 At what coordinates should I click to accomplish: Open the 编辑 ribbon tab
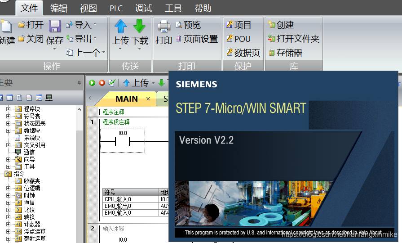tap(59, 8)
